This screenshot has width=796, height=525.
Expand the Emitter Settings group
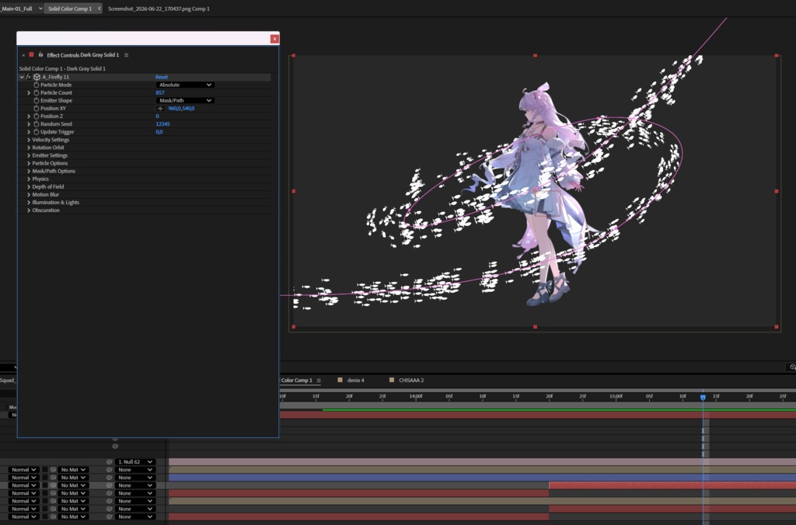tap(29, 155)
